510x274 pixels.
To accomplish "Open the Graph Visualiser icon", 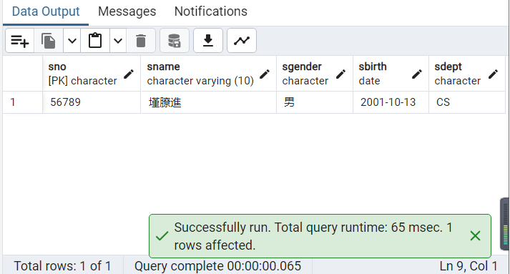I will (242, 41).
